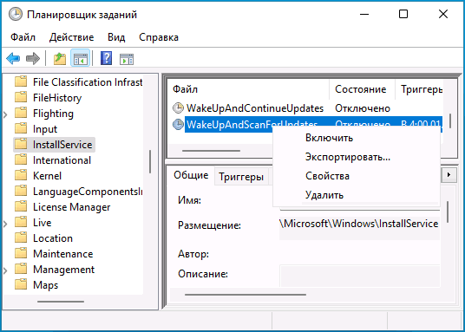
Task: Click the details pane horizontal scrollbar
Action: (246, 295)
